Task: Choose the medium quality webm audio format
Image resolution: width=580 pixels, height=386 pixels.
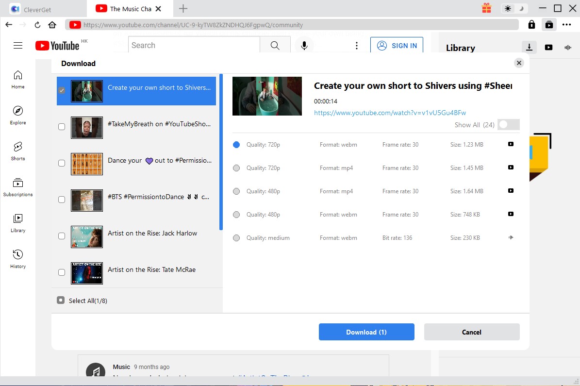Action: (x=236, y=237)
